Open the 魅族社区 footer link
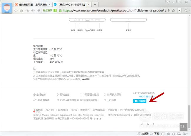The width and height of the screenshot is (191, 136). click(x=85, y=110)
